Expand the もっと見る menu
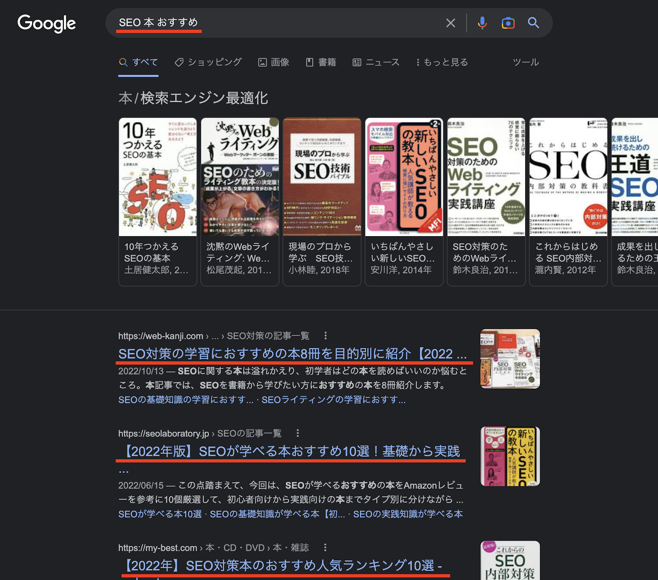This screenshot has width=658, height=580. click(442, 62)
